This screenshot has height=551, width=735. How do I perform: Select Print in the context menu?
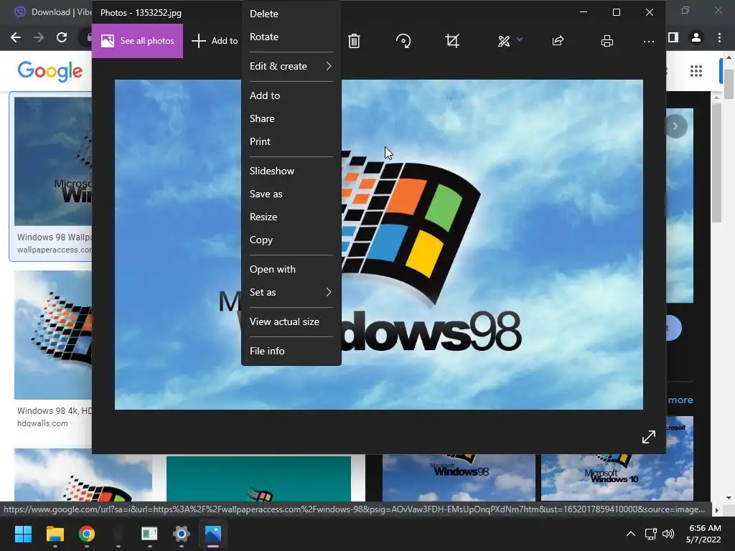coord(291,141)
